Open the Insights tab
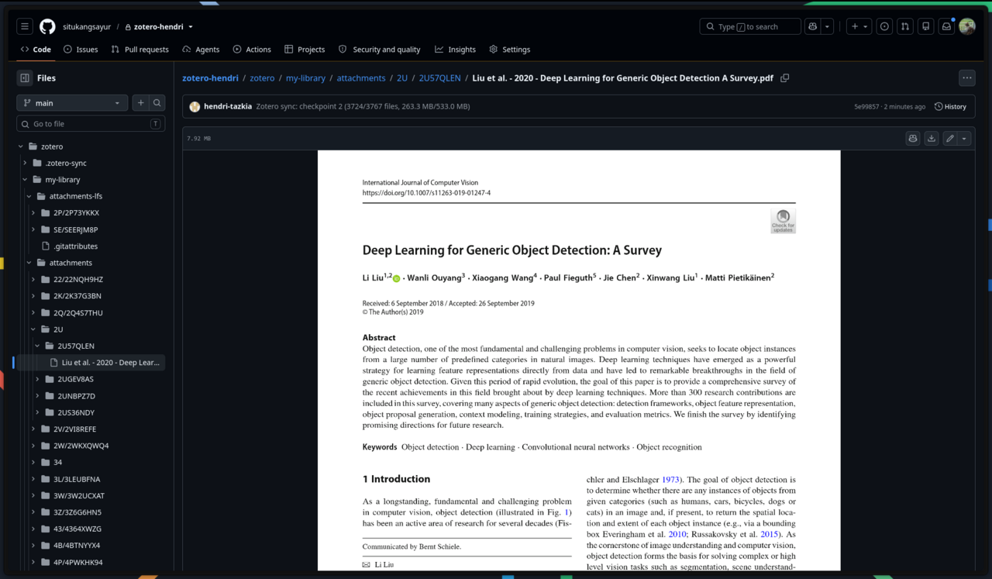Viewport: 992px width, 579px height. [455, 49]
